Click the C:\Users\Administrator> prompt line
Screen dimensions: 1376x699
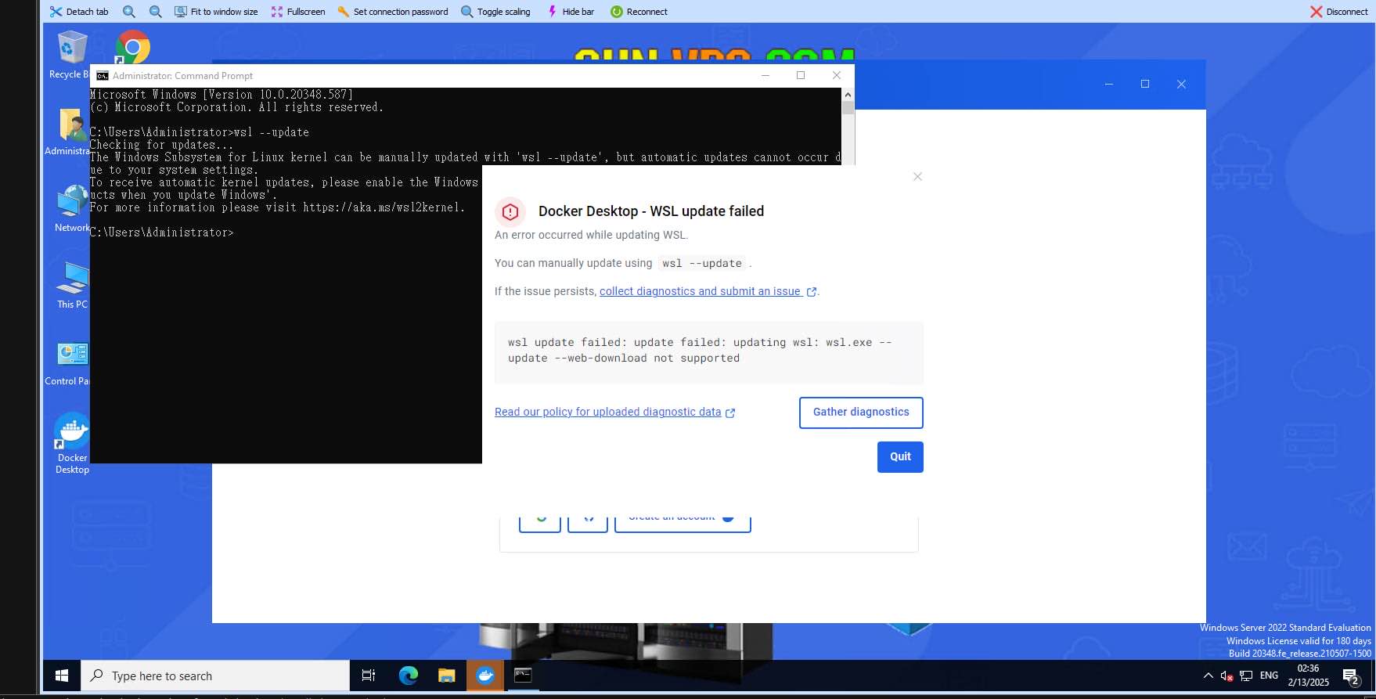(x=162, y=232)
